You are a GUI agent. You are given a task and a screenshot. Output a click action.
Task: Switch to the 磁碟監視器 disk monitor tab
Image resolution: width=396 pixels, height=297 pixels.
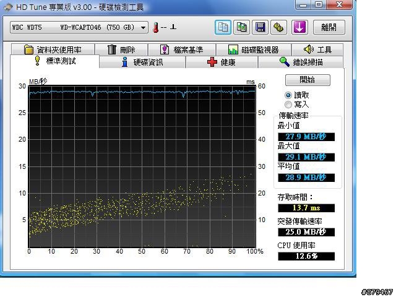click(253, 49)
